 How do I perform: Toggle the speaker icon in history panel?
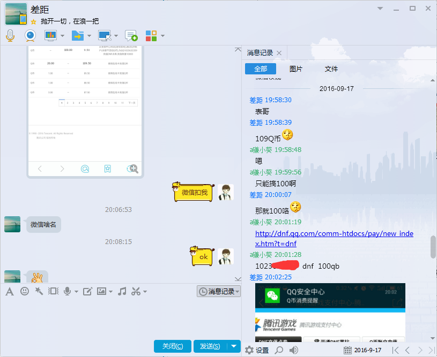[x=294, y=350]
